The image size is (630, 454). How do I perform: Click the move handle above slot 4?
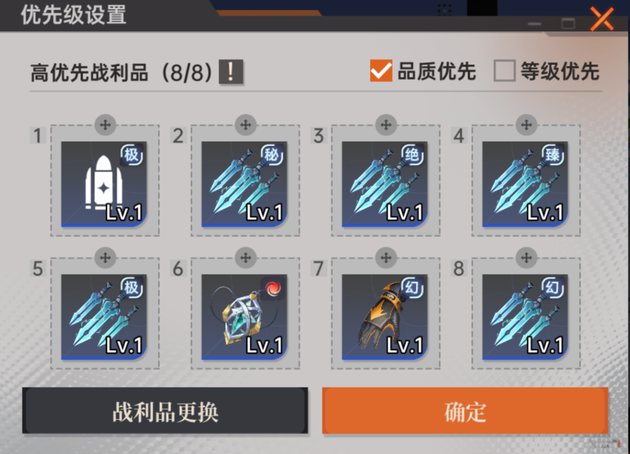tap(527, 125)
